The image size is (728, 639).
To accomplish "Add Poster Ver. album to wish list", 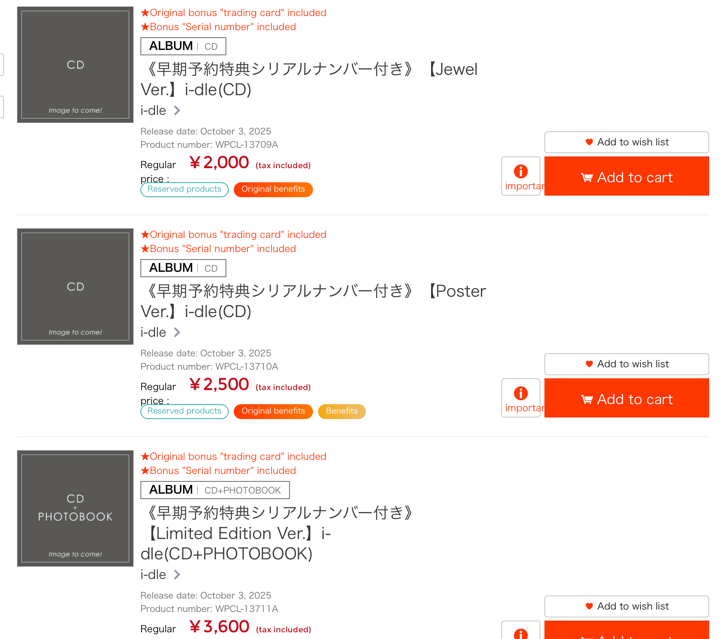I will 626,364.
